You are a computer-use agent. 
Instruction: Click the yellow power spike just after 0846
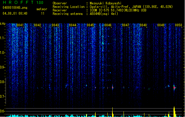coord(113,112)
